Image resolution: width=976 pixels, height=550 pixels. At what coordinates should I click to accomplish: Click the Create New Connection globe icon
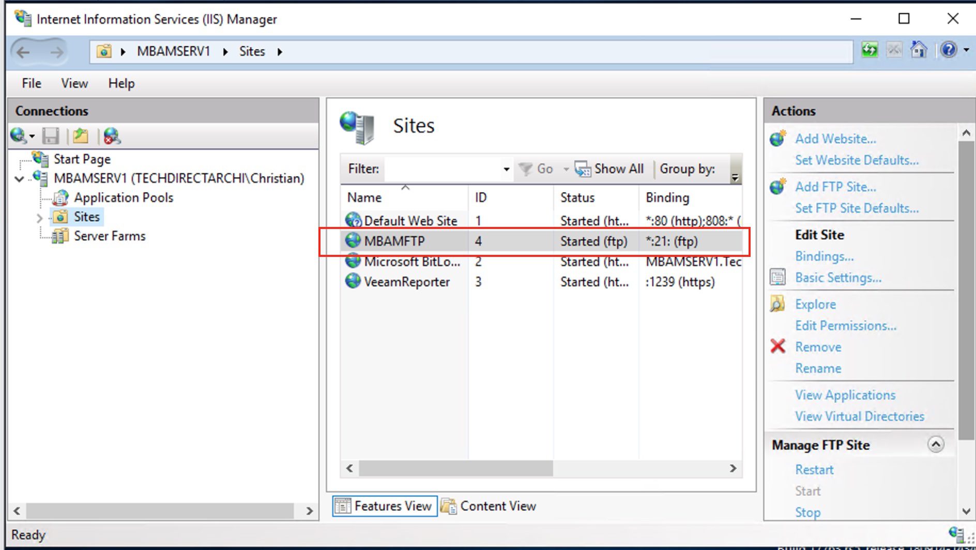coord(19,136)
